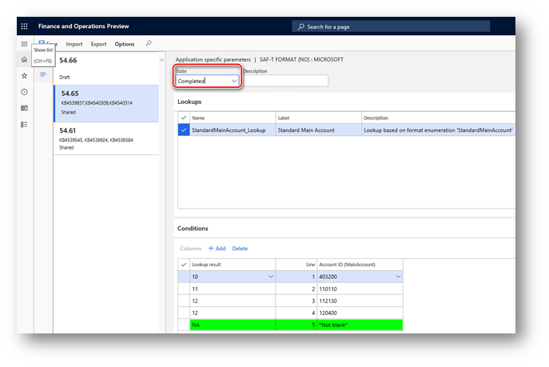Select row checkbox for account 120400
The image size is (549, 367).
184,313
